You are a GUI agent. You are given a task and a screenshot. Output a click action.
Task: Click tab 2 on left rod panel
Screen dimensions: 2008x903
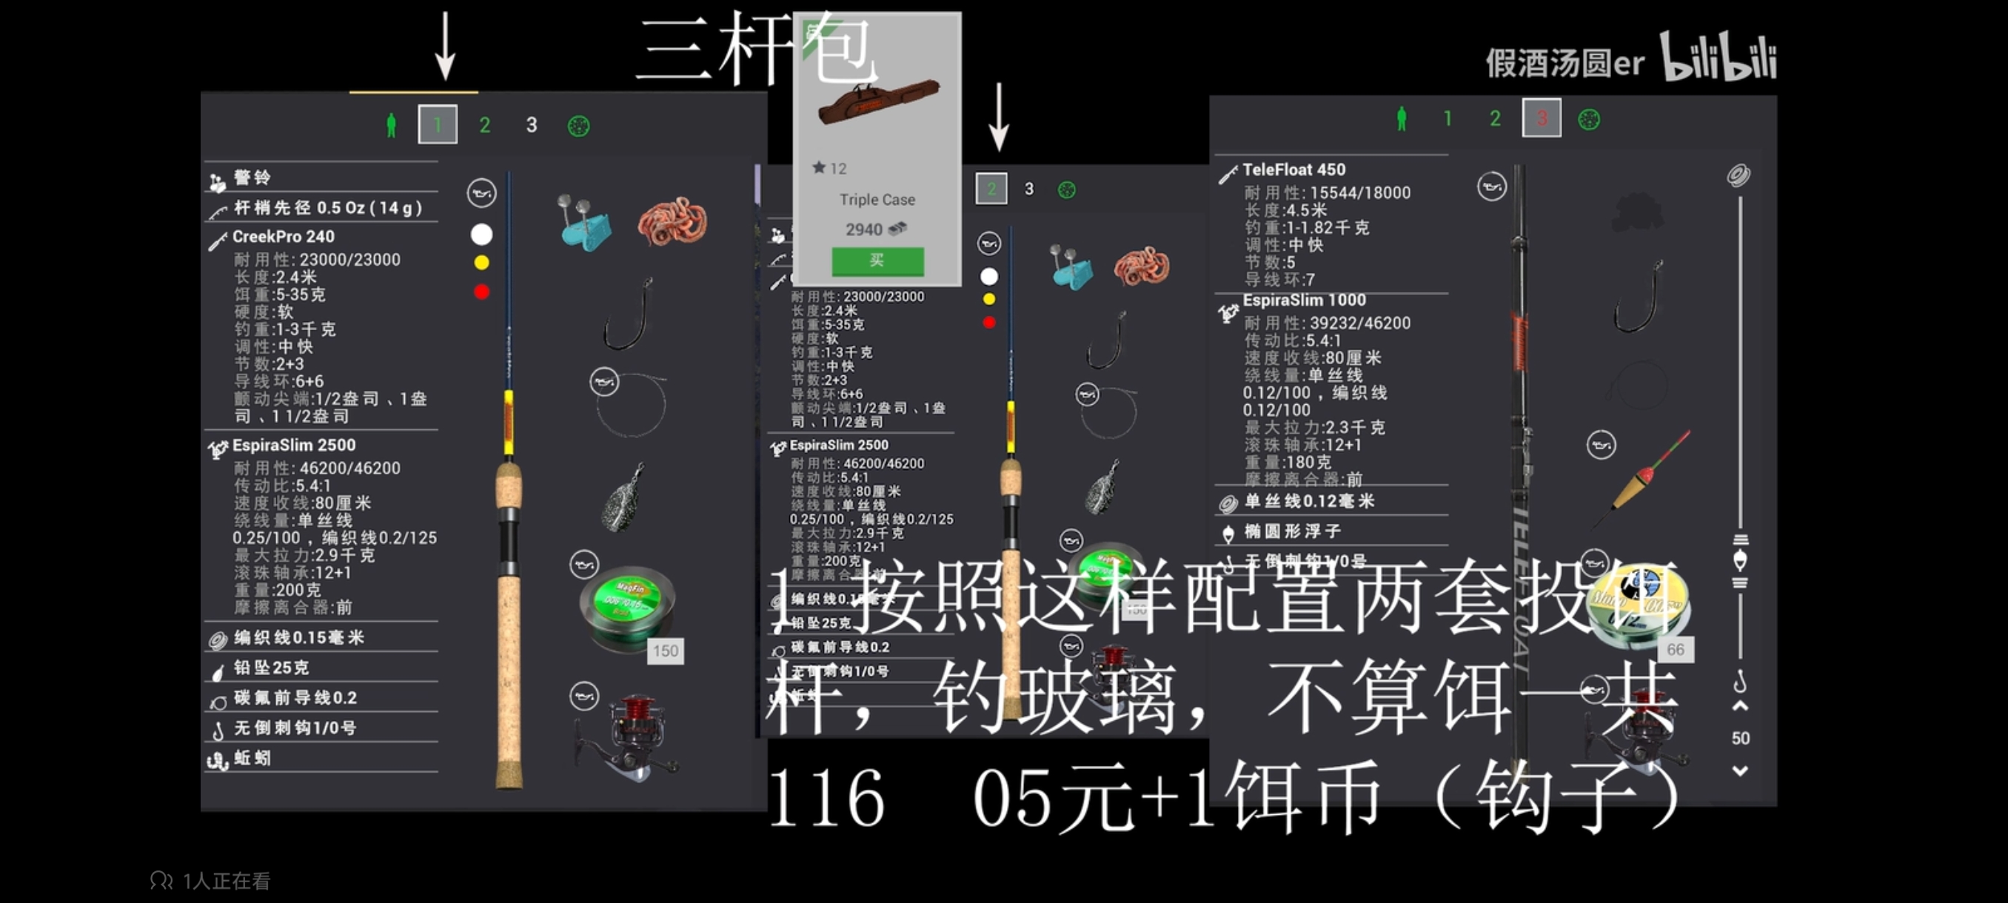[x=484, y=123]
